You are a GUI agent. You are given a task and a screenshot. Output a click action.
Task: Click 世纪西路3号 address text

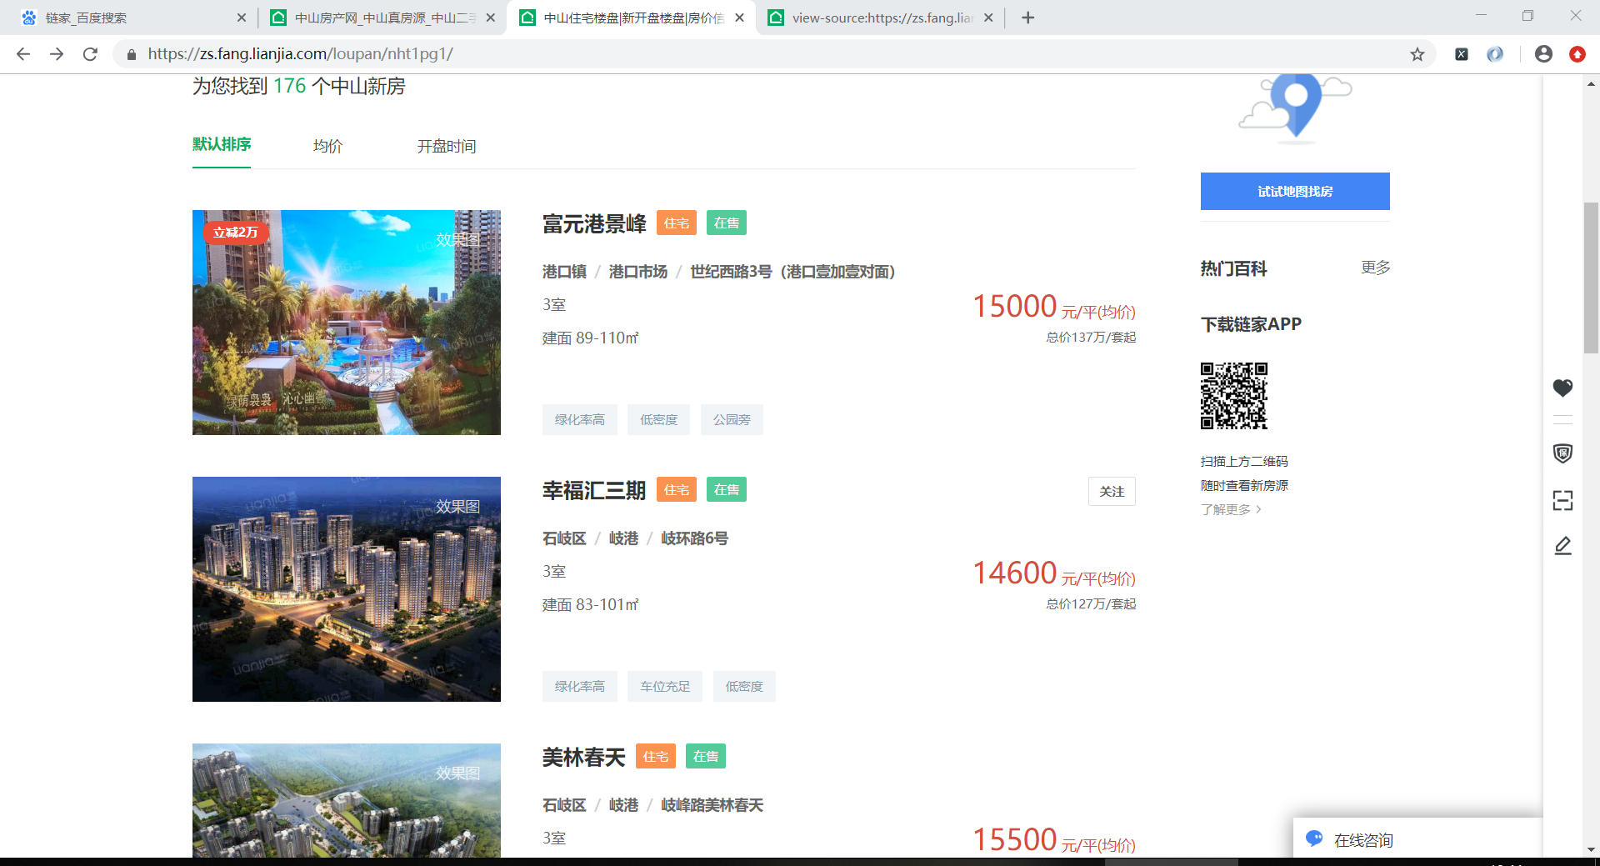[x=792, y=272]
